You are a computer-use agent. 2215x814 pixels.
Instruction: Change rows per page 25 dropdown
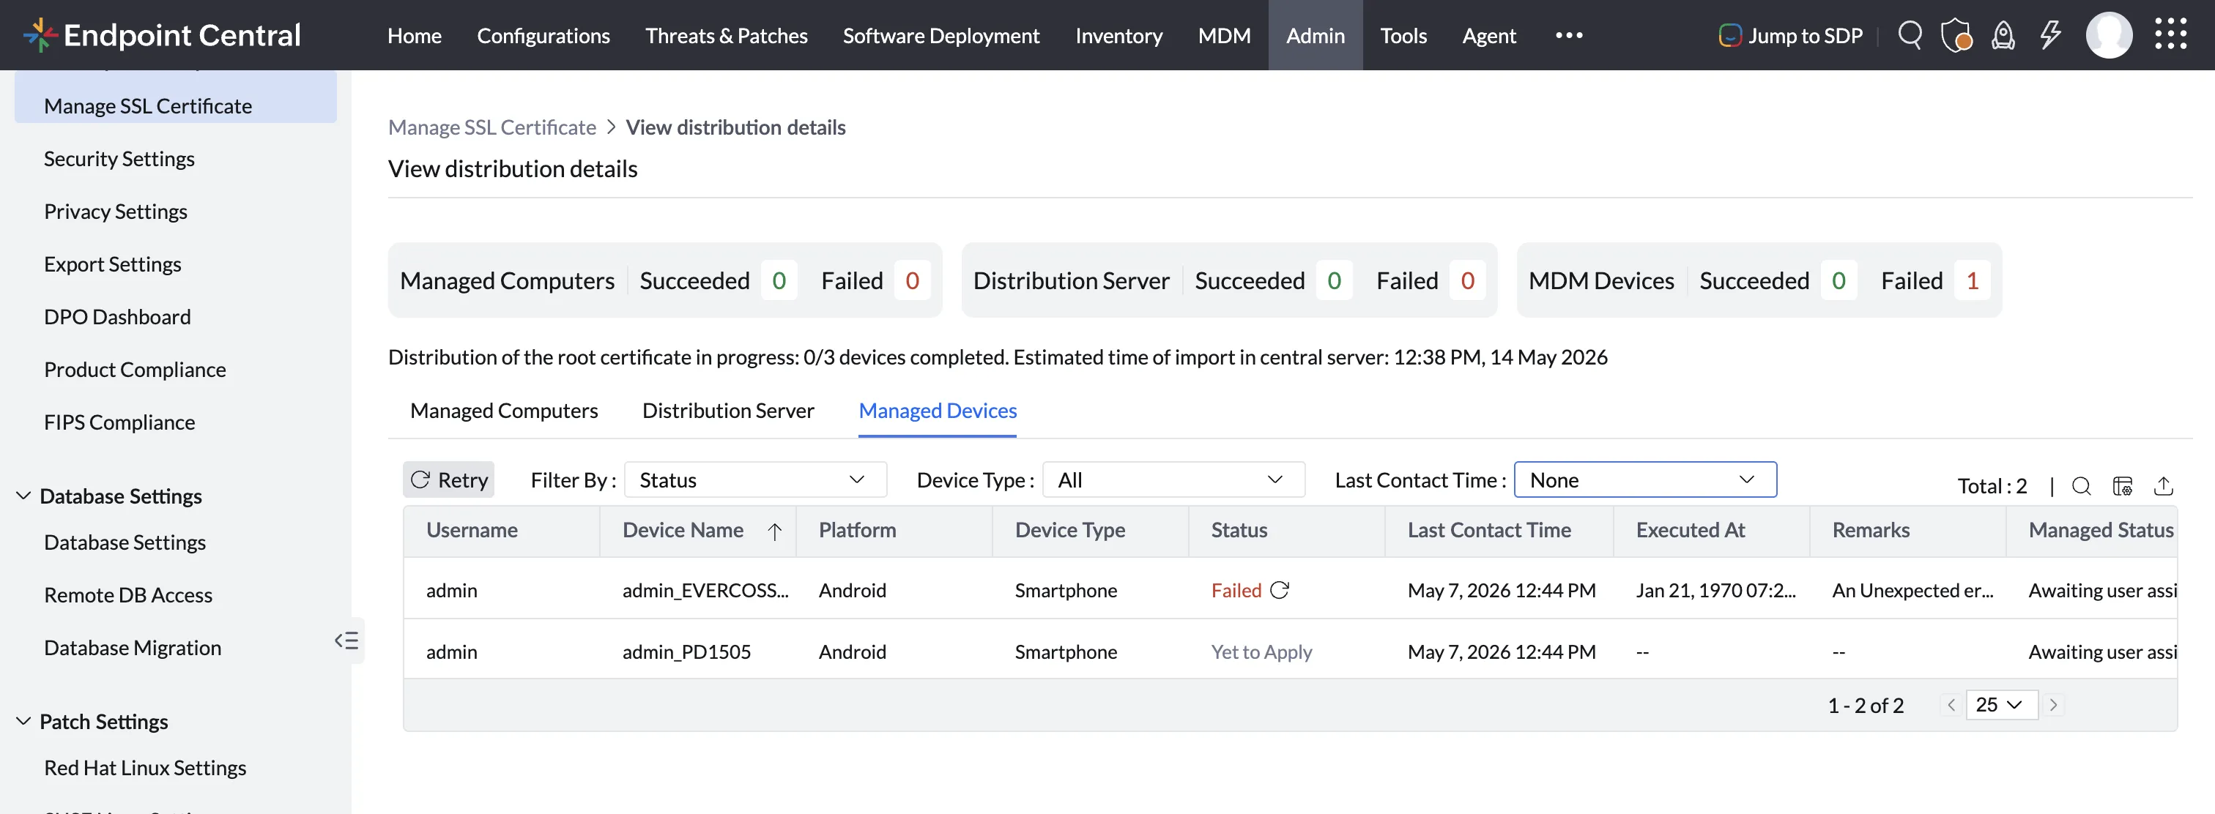point(2001,705)
